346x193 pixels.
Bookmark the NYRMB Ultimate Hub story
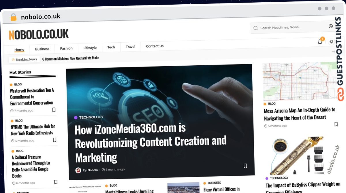coord(54,140)
